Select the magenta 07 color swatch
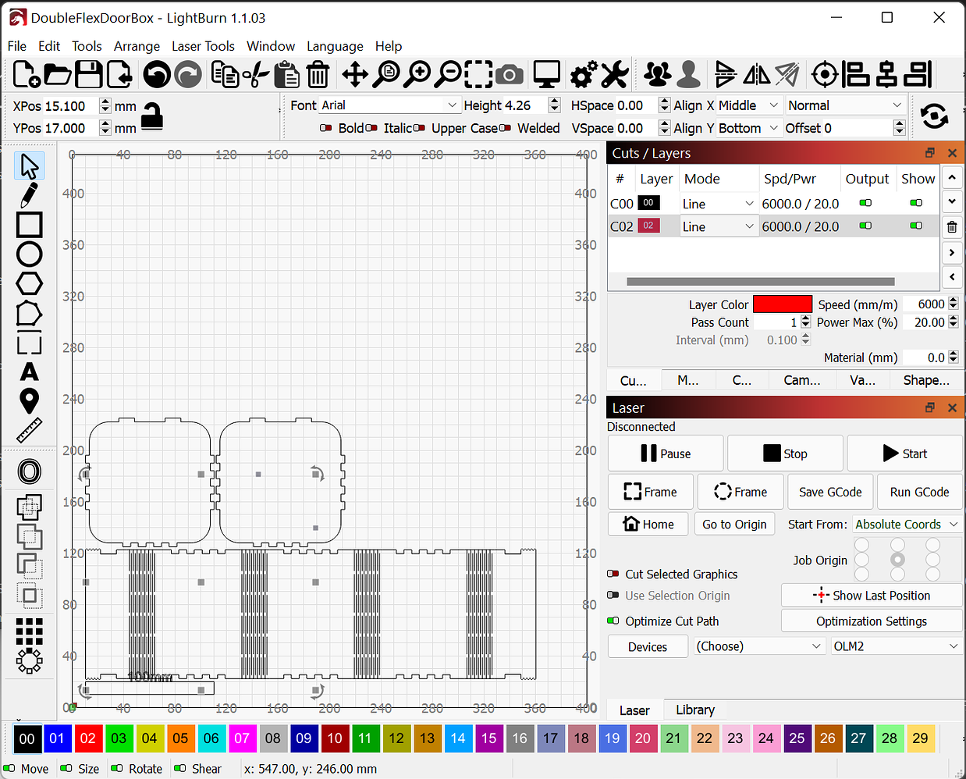 click(x=243, y=738)
